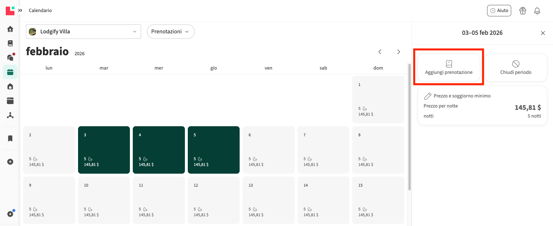Go to next month arrow
The image size is (553, 226).
[x=399, y=52]
